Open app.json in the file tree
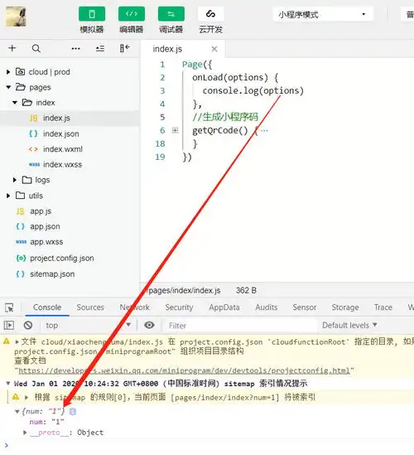This screenshot has height=455, width=414. pos(45,226)
